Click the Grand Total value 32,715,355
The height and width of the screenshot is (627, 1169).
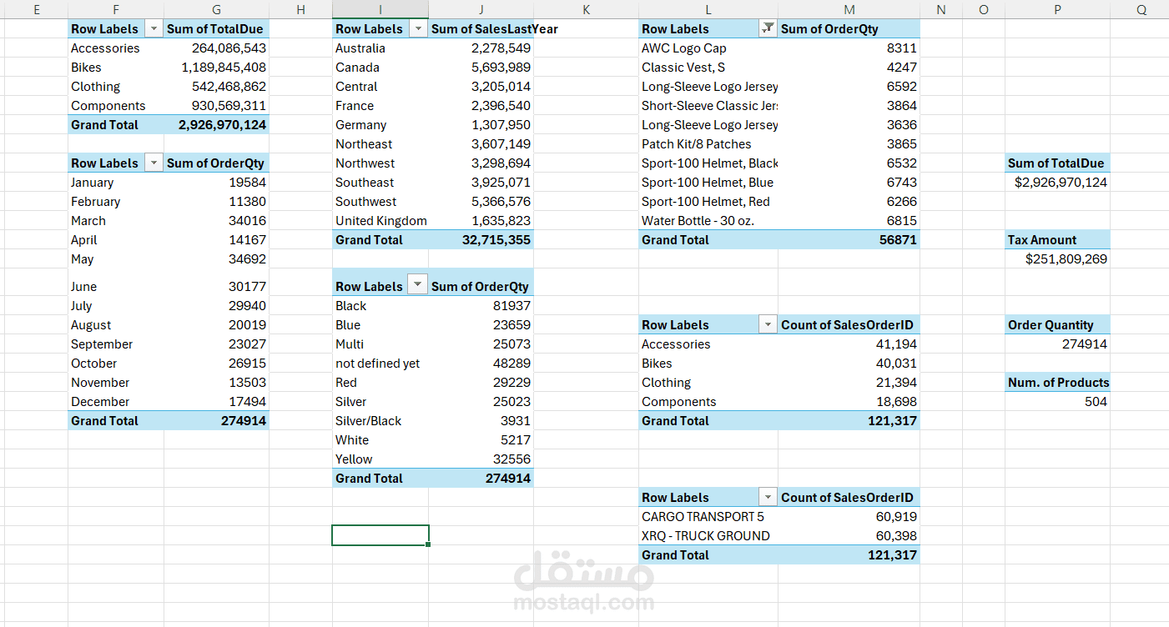[x=496, y=240]
